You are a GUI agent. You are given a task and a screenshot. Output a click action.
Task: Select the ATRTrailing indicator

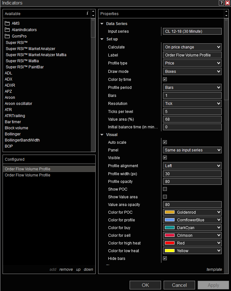[x=15, y=116]
